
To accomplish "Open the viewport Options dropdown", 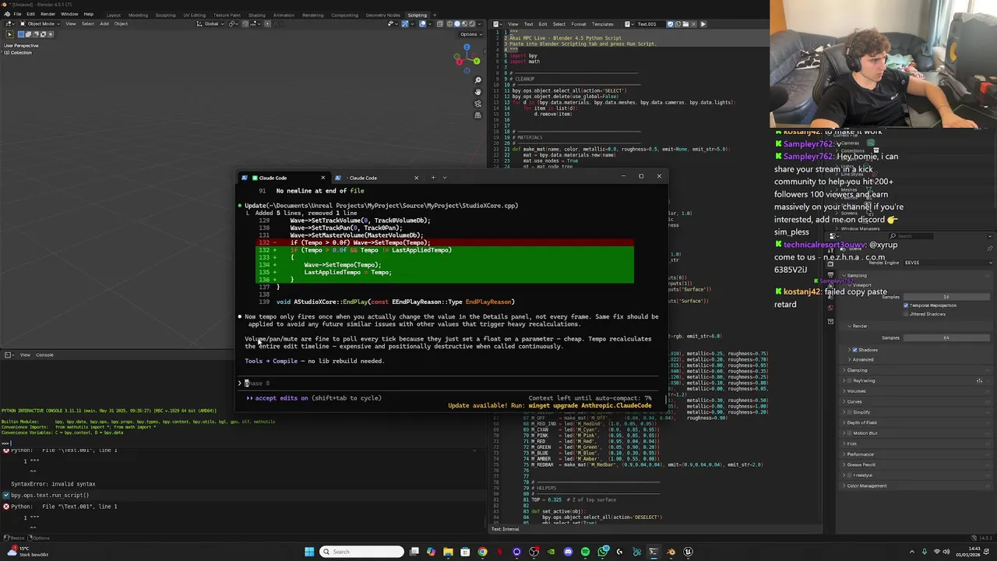I will (x=470, y=34).
